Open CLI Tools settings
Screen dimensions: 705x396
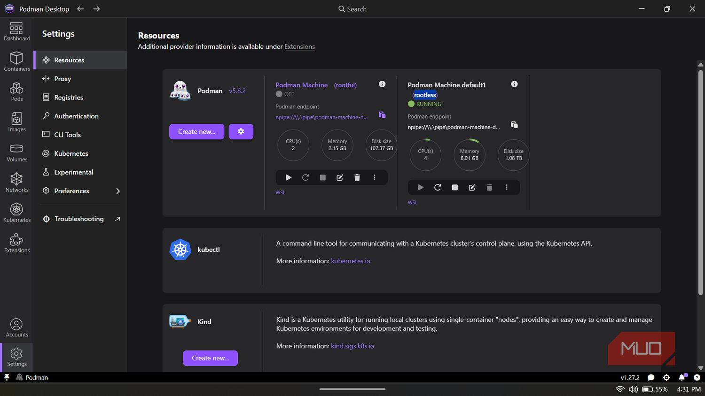coord(80,135)
